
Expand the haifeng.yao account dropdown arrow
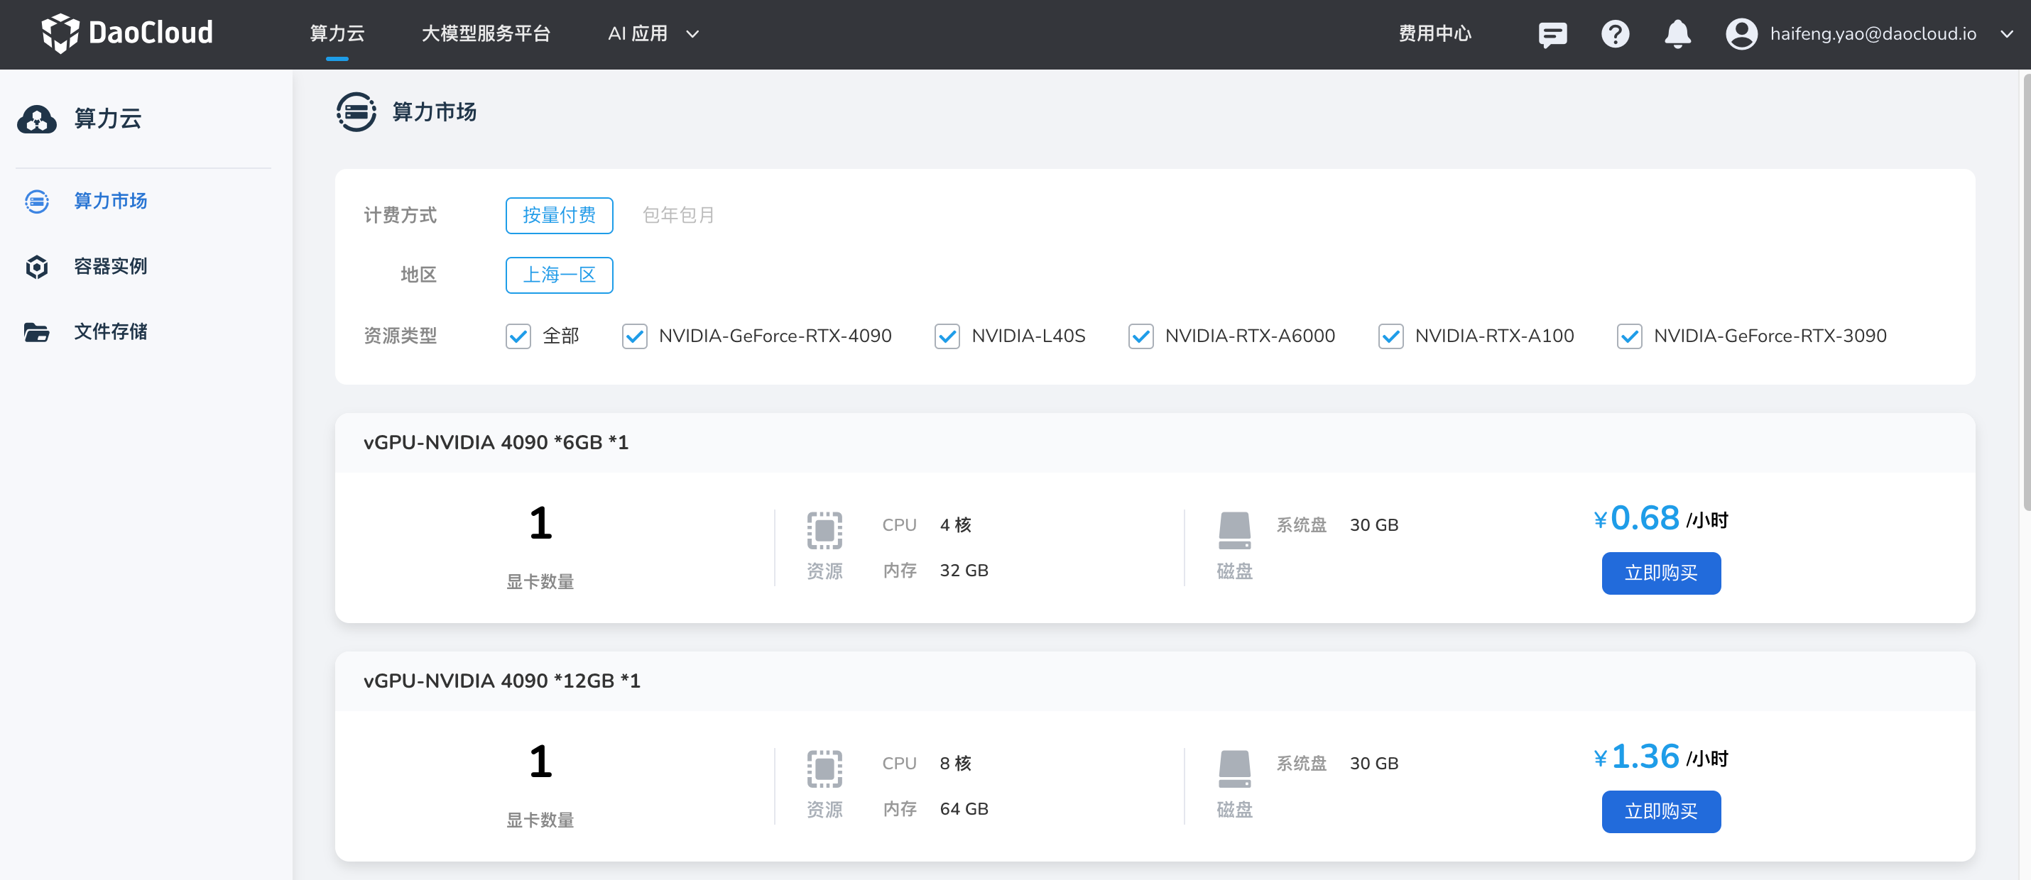(x=2007, y=34)
